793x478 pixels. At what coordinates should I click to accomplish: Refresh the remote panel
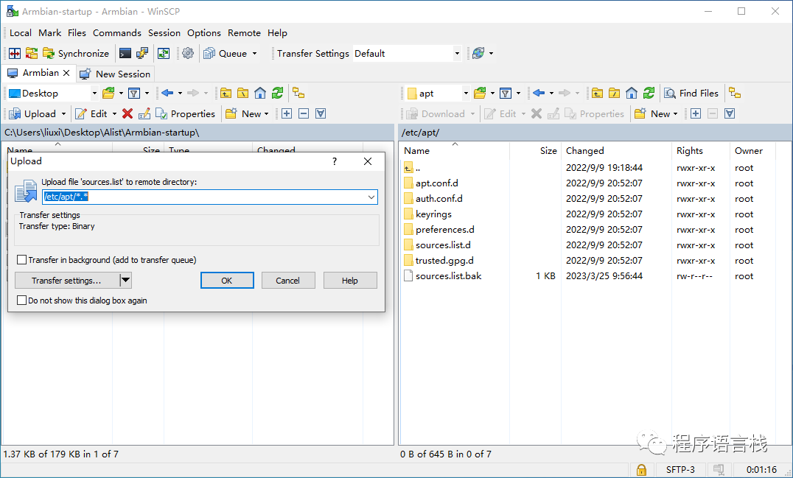point(649,93)
